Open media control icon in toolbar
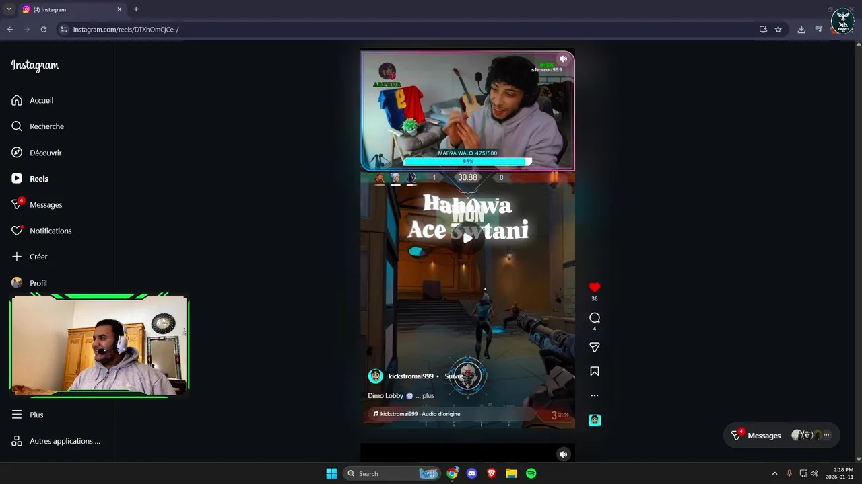 [x=819, y=30]
